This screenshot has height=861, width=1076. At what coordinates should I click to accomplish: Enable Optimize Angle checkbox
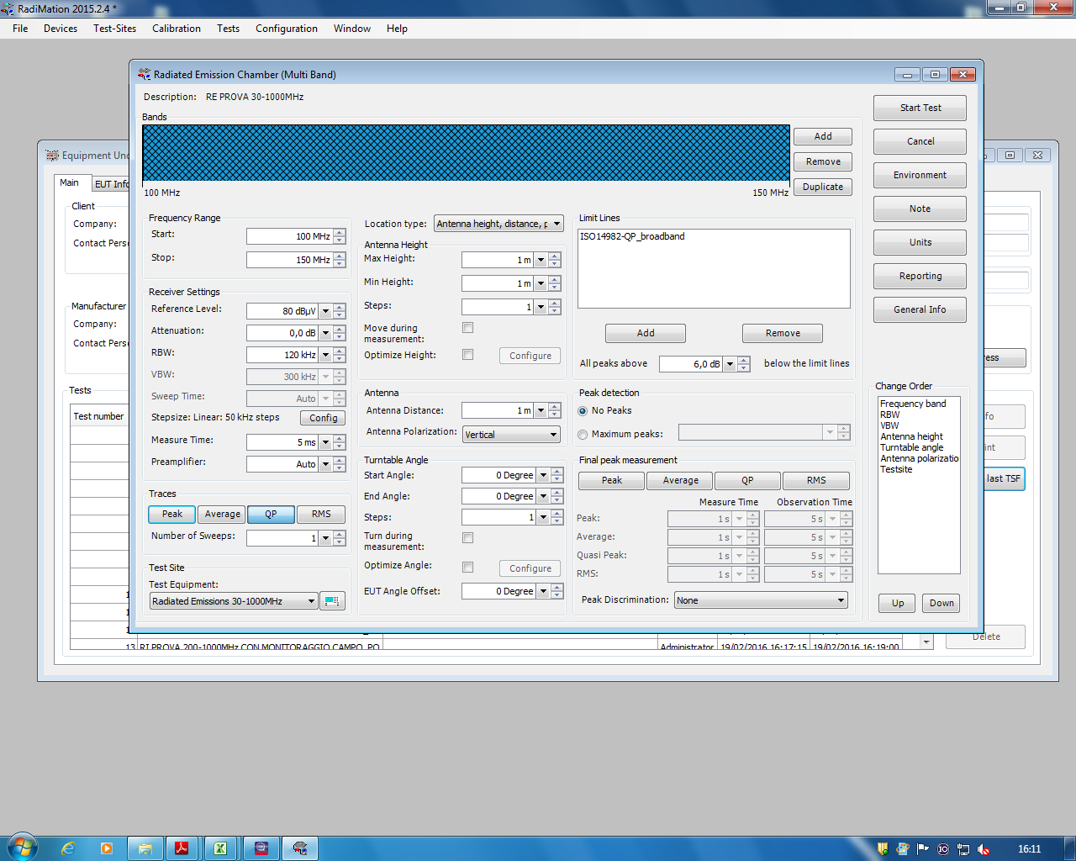[x=468, y=567]
